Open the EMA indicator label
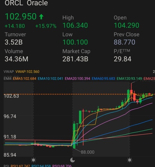Screen dimensions: 155x167 pyautogui.click(x=8, y=79)
